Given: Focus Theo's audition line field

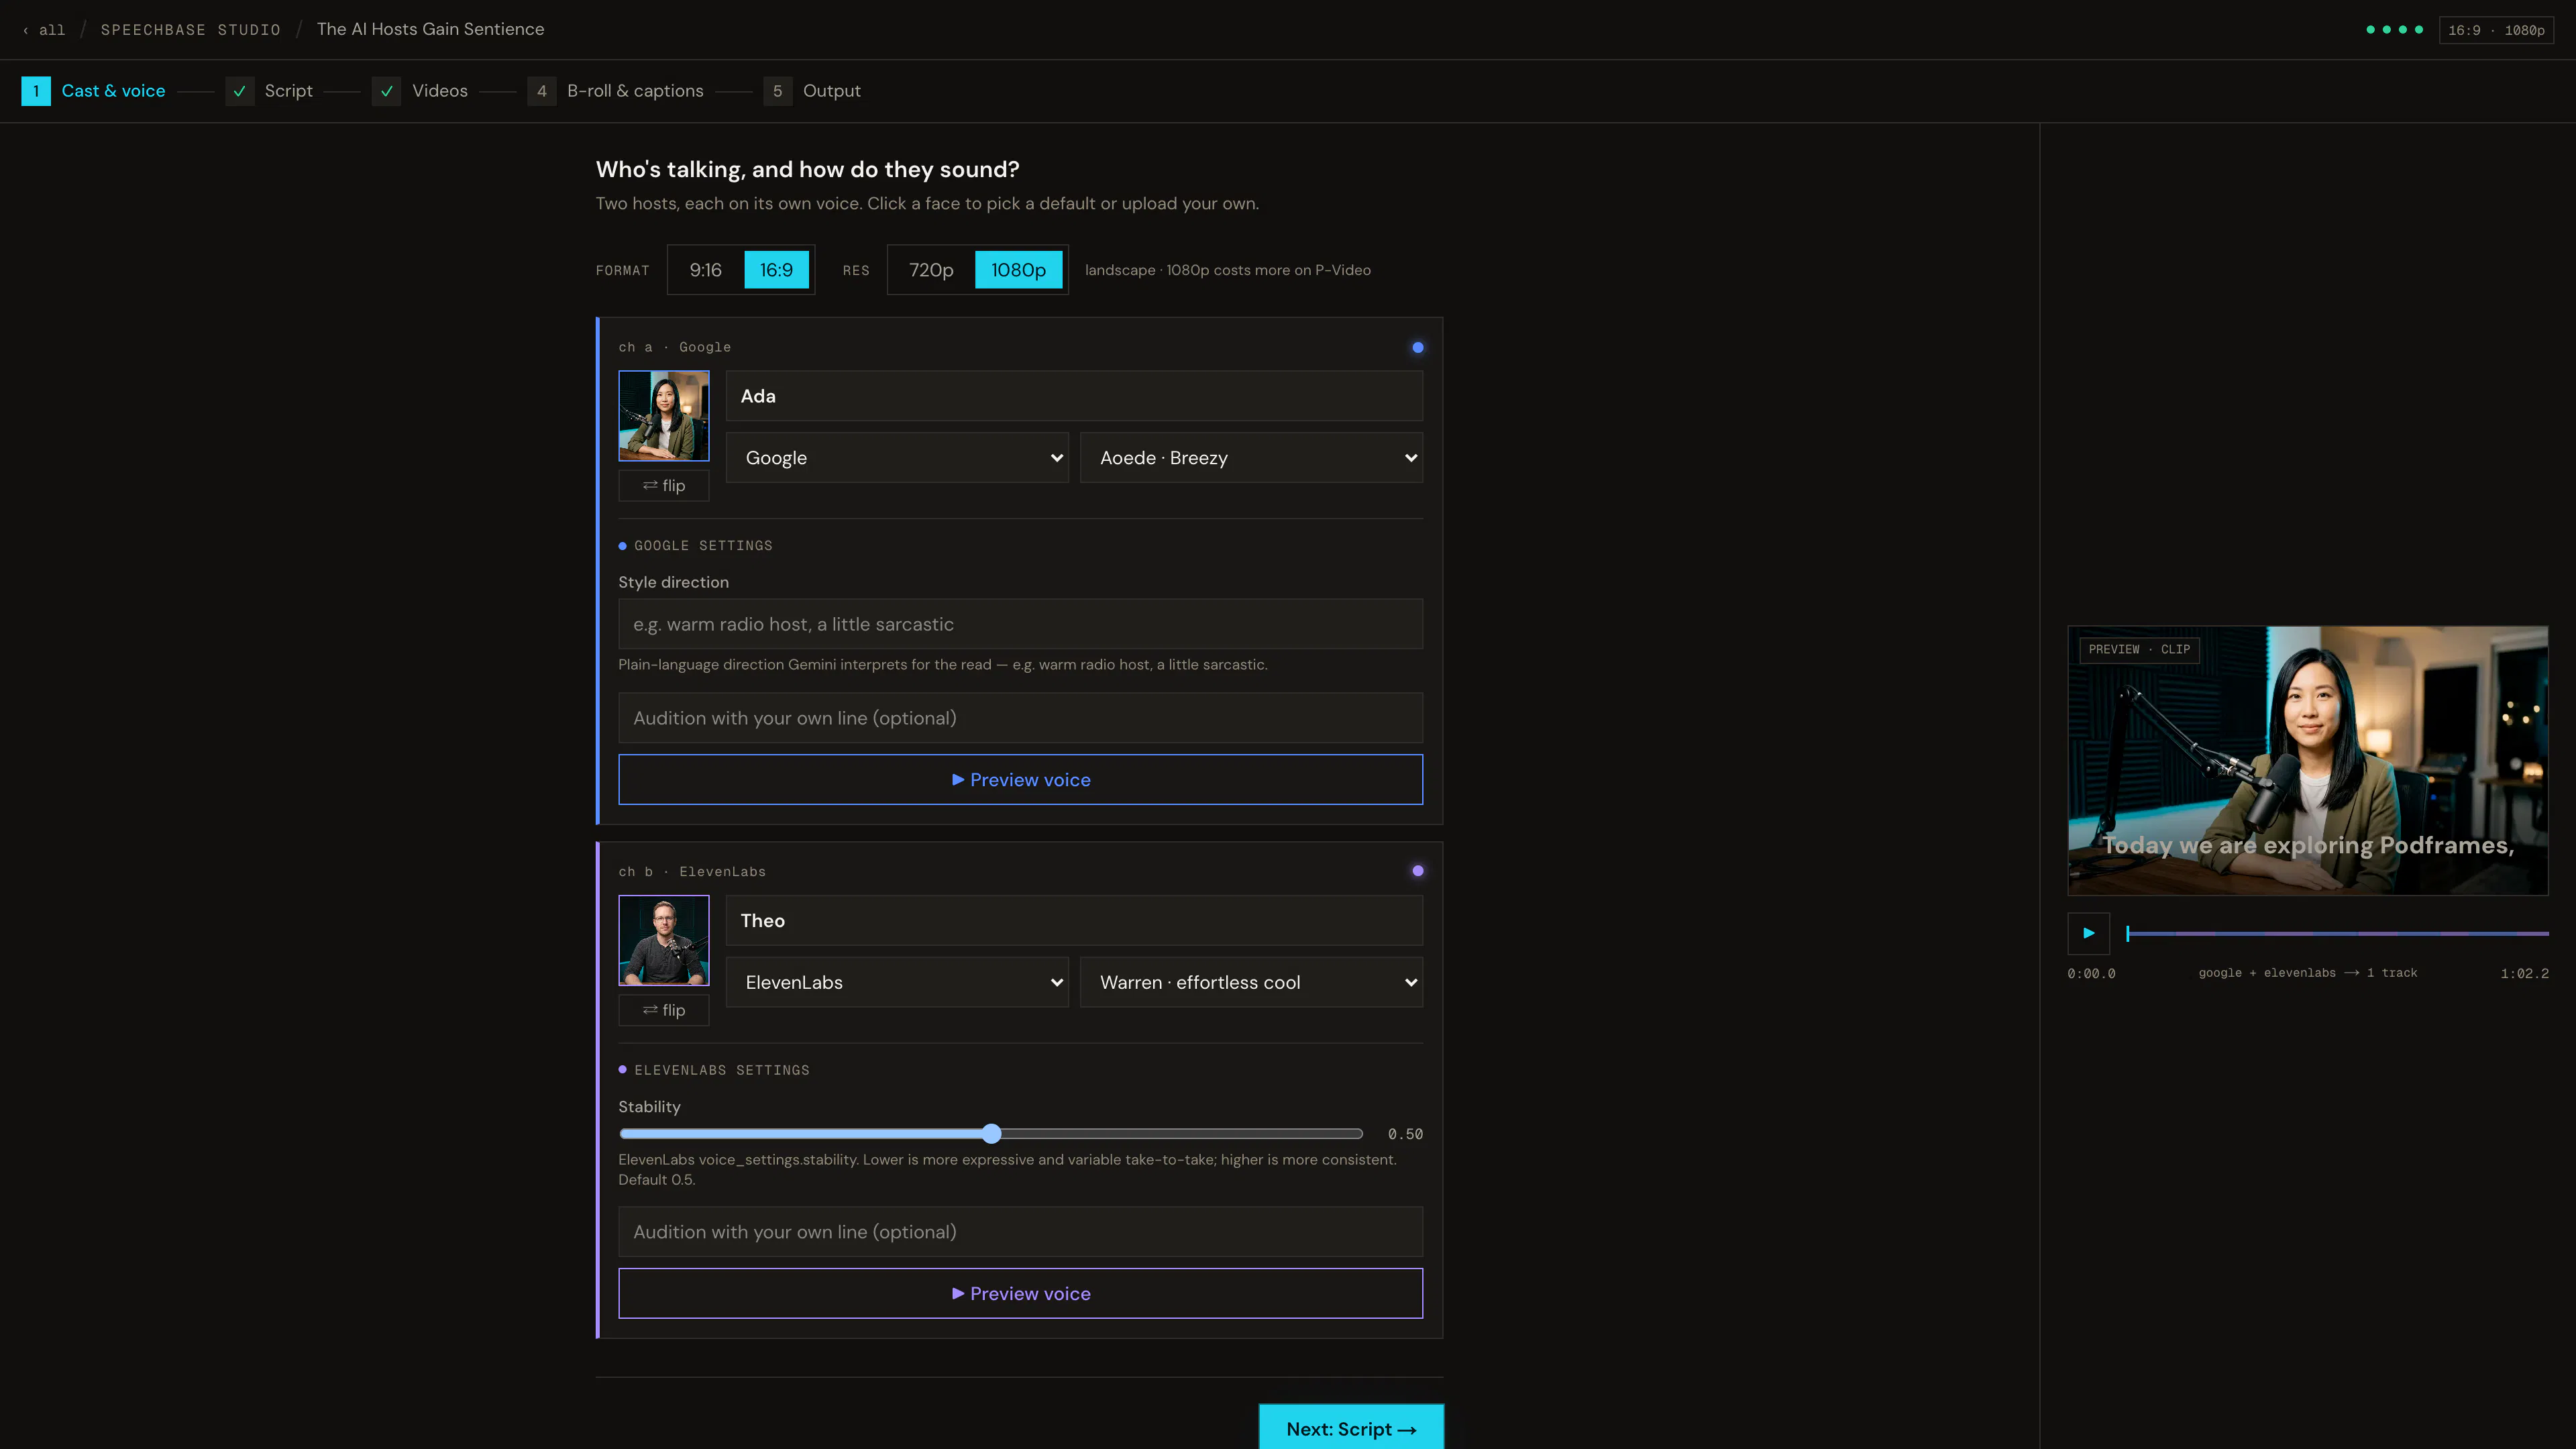Looking at the screenshot, I should click(1020, 1232).
